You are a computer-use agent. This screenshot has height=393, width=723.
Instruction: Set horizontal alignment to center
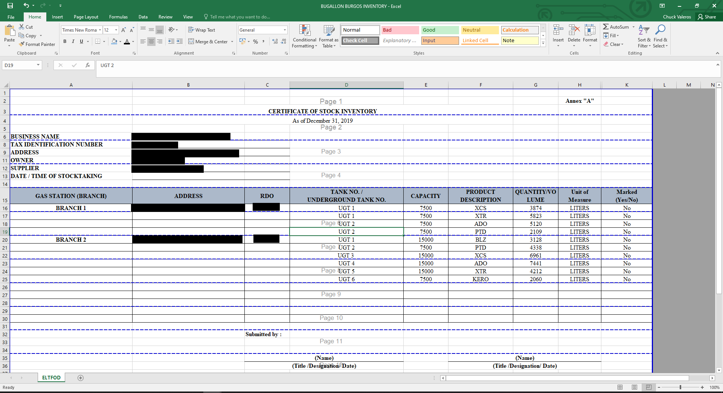[x=151, y=41]
